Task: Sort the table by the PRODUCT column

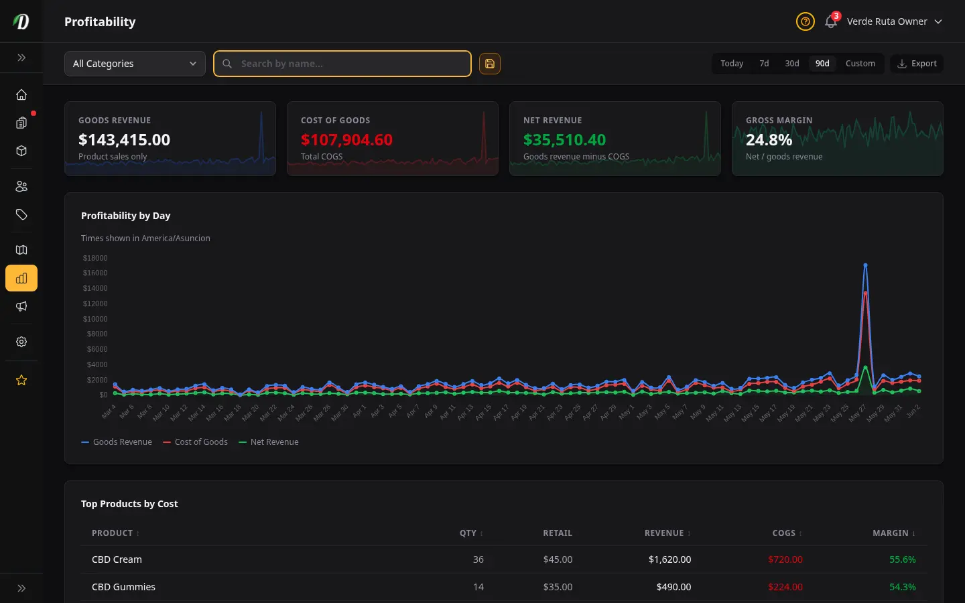Action: [115, 533]
